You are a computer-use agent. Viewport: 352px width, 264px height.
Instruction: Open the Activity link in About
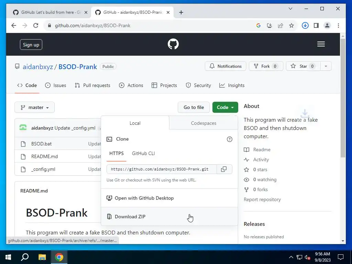tap(256, 159)
